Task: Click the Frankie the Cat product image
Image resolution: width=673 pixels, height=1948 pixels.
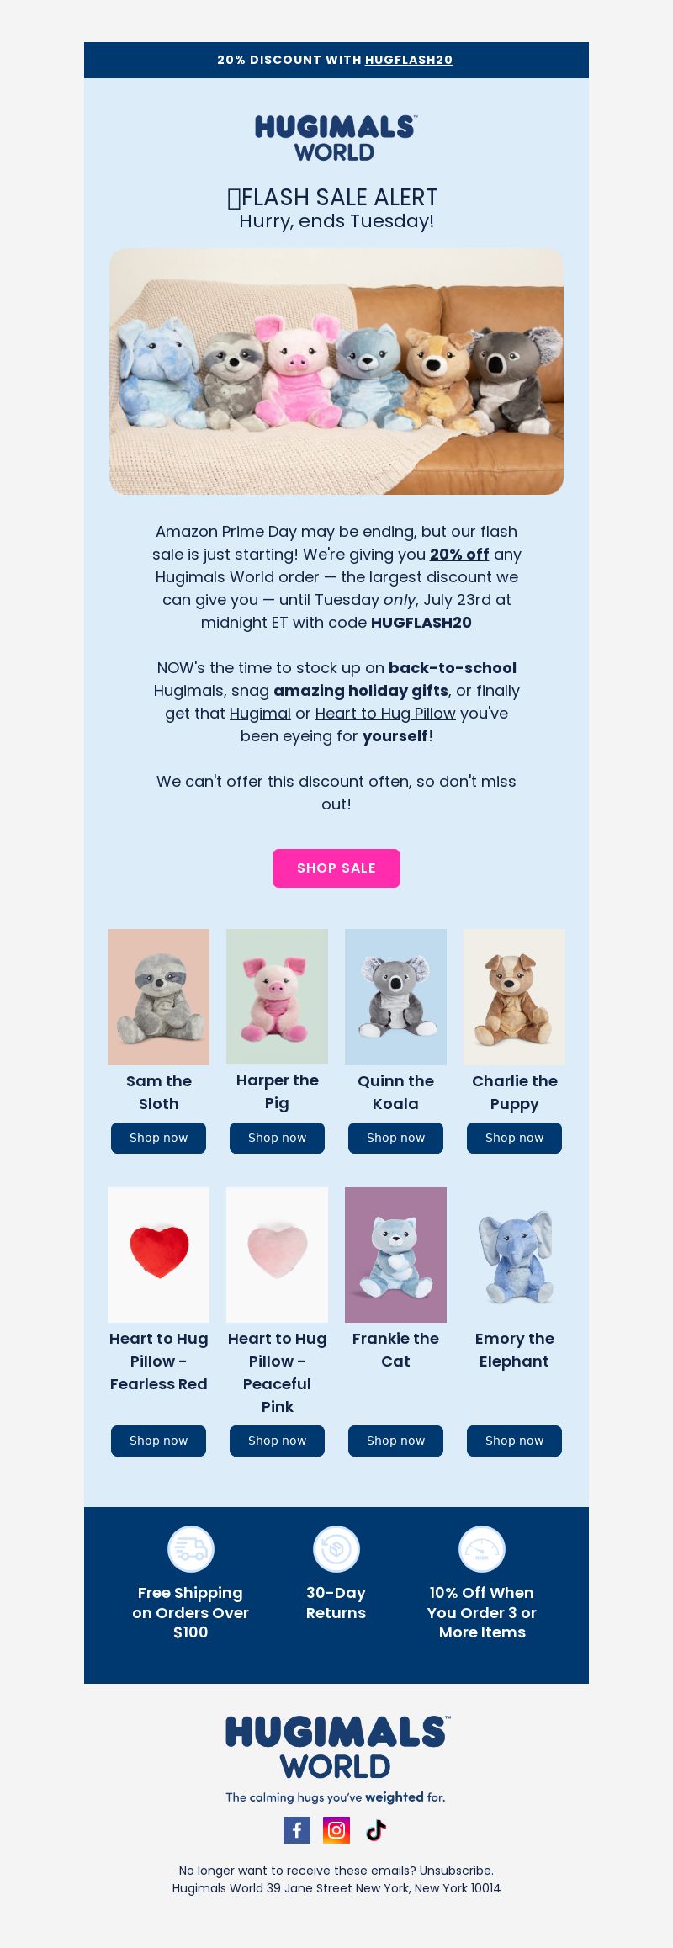Action: (x=395, y=1255)
